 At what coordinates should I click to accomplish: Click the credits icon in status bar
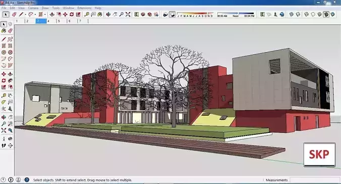[11, 180]
